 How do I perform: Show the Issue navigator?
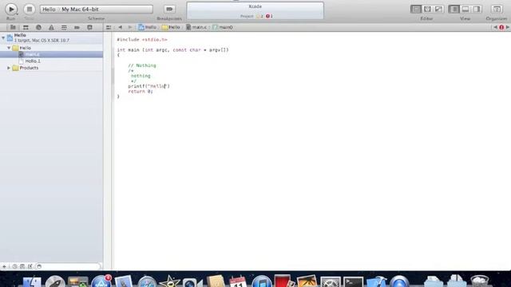click(x=51, y=27)
